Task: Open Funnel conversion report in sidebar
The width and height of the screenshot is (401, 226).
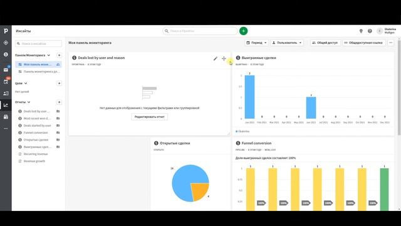Action: 36,132
